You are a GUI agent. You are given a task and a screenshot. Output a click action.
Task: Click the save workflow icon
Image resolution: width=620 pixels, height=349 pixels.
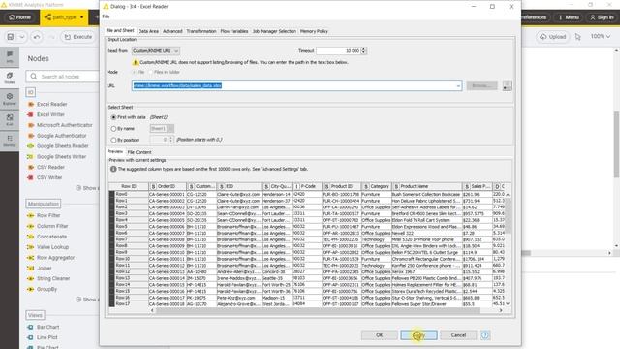pyautogui.click(x=11, y=37)
